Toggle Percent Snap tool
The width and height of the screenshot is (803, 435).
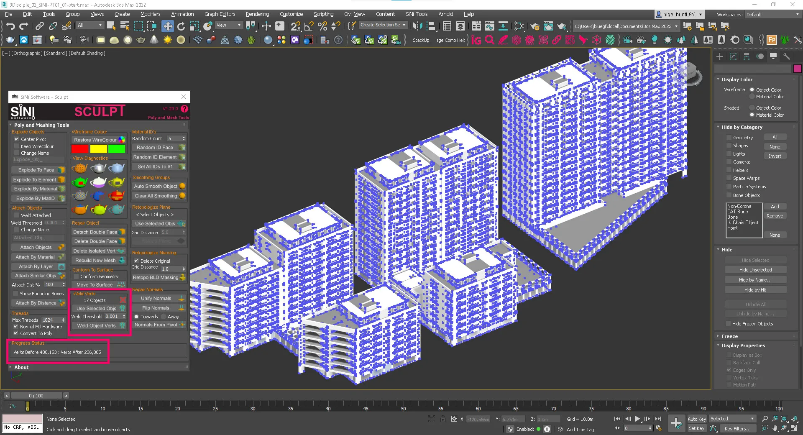[x=322, y=26]
